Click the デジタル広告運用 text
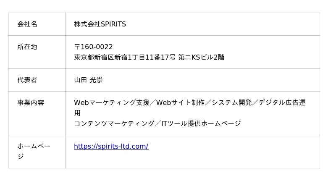The height and width of the screenshot is (181, 336). tap(282, 102)
